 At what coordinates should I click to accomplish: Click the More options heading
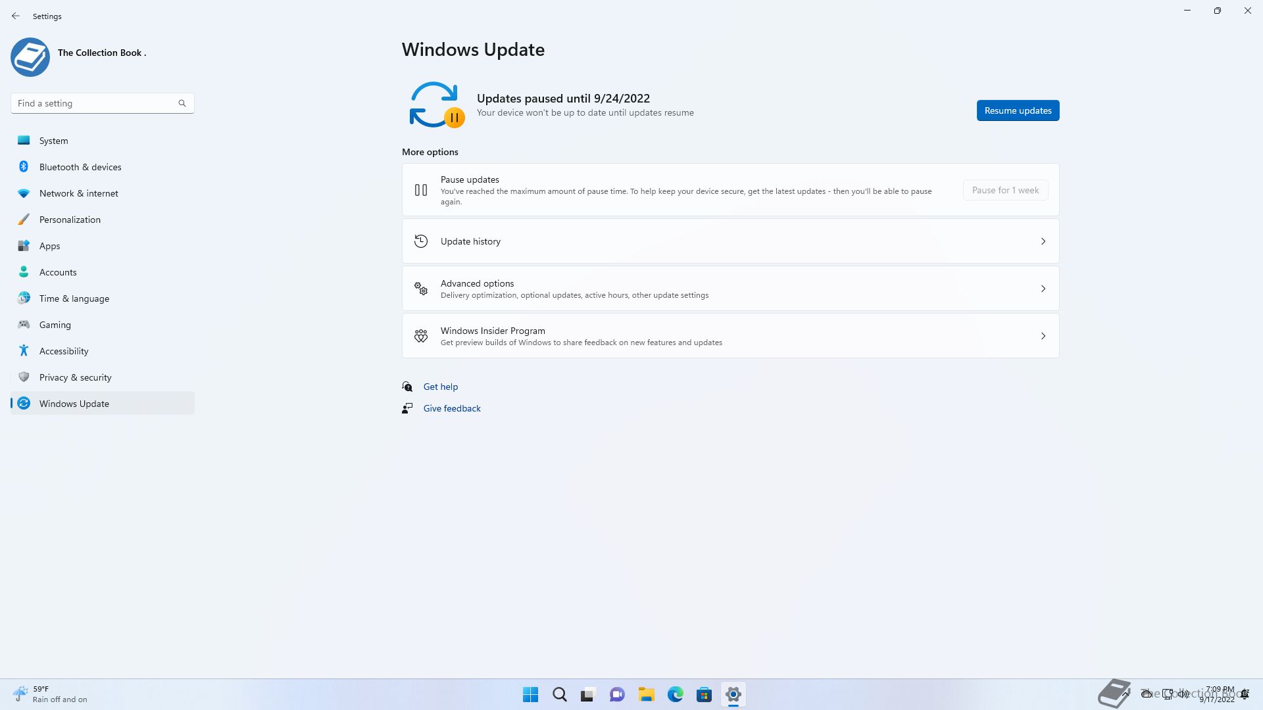tap(430, 152)
